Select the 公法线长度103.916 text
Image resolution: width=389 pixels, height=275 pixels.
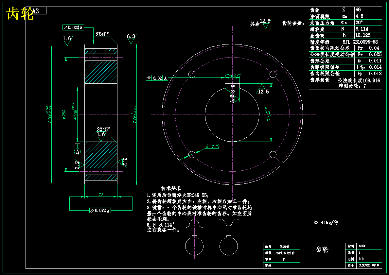coord(359,80)
